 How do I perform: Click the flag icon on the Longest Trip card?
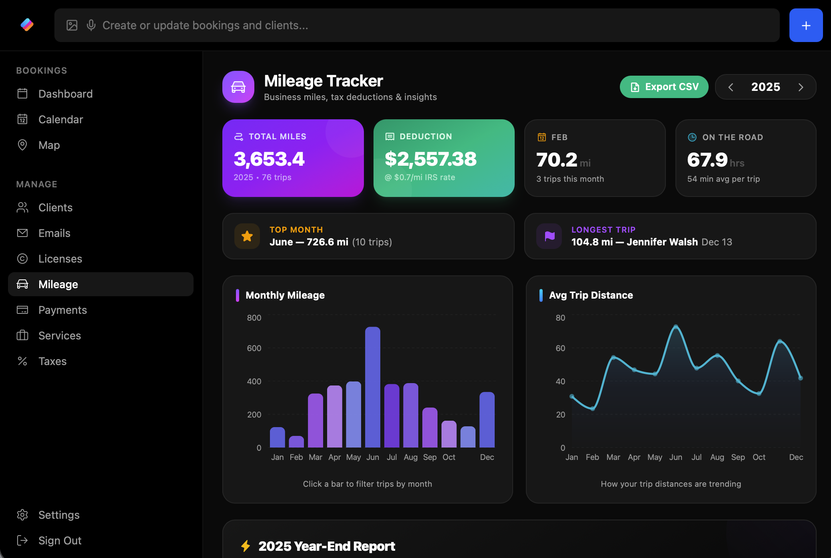pos(549,236)
